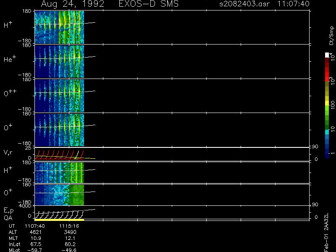The height and width of the screenshot is (252, 336).
Task: Select the QA row label
Action: (x=8, y=218)
